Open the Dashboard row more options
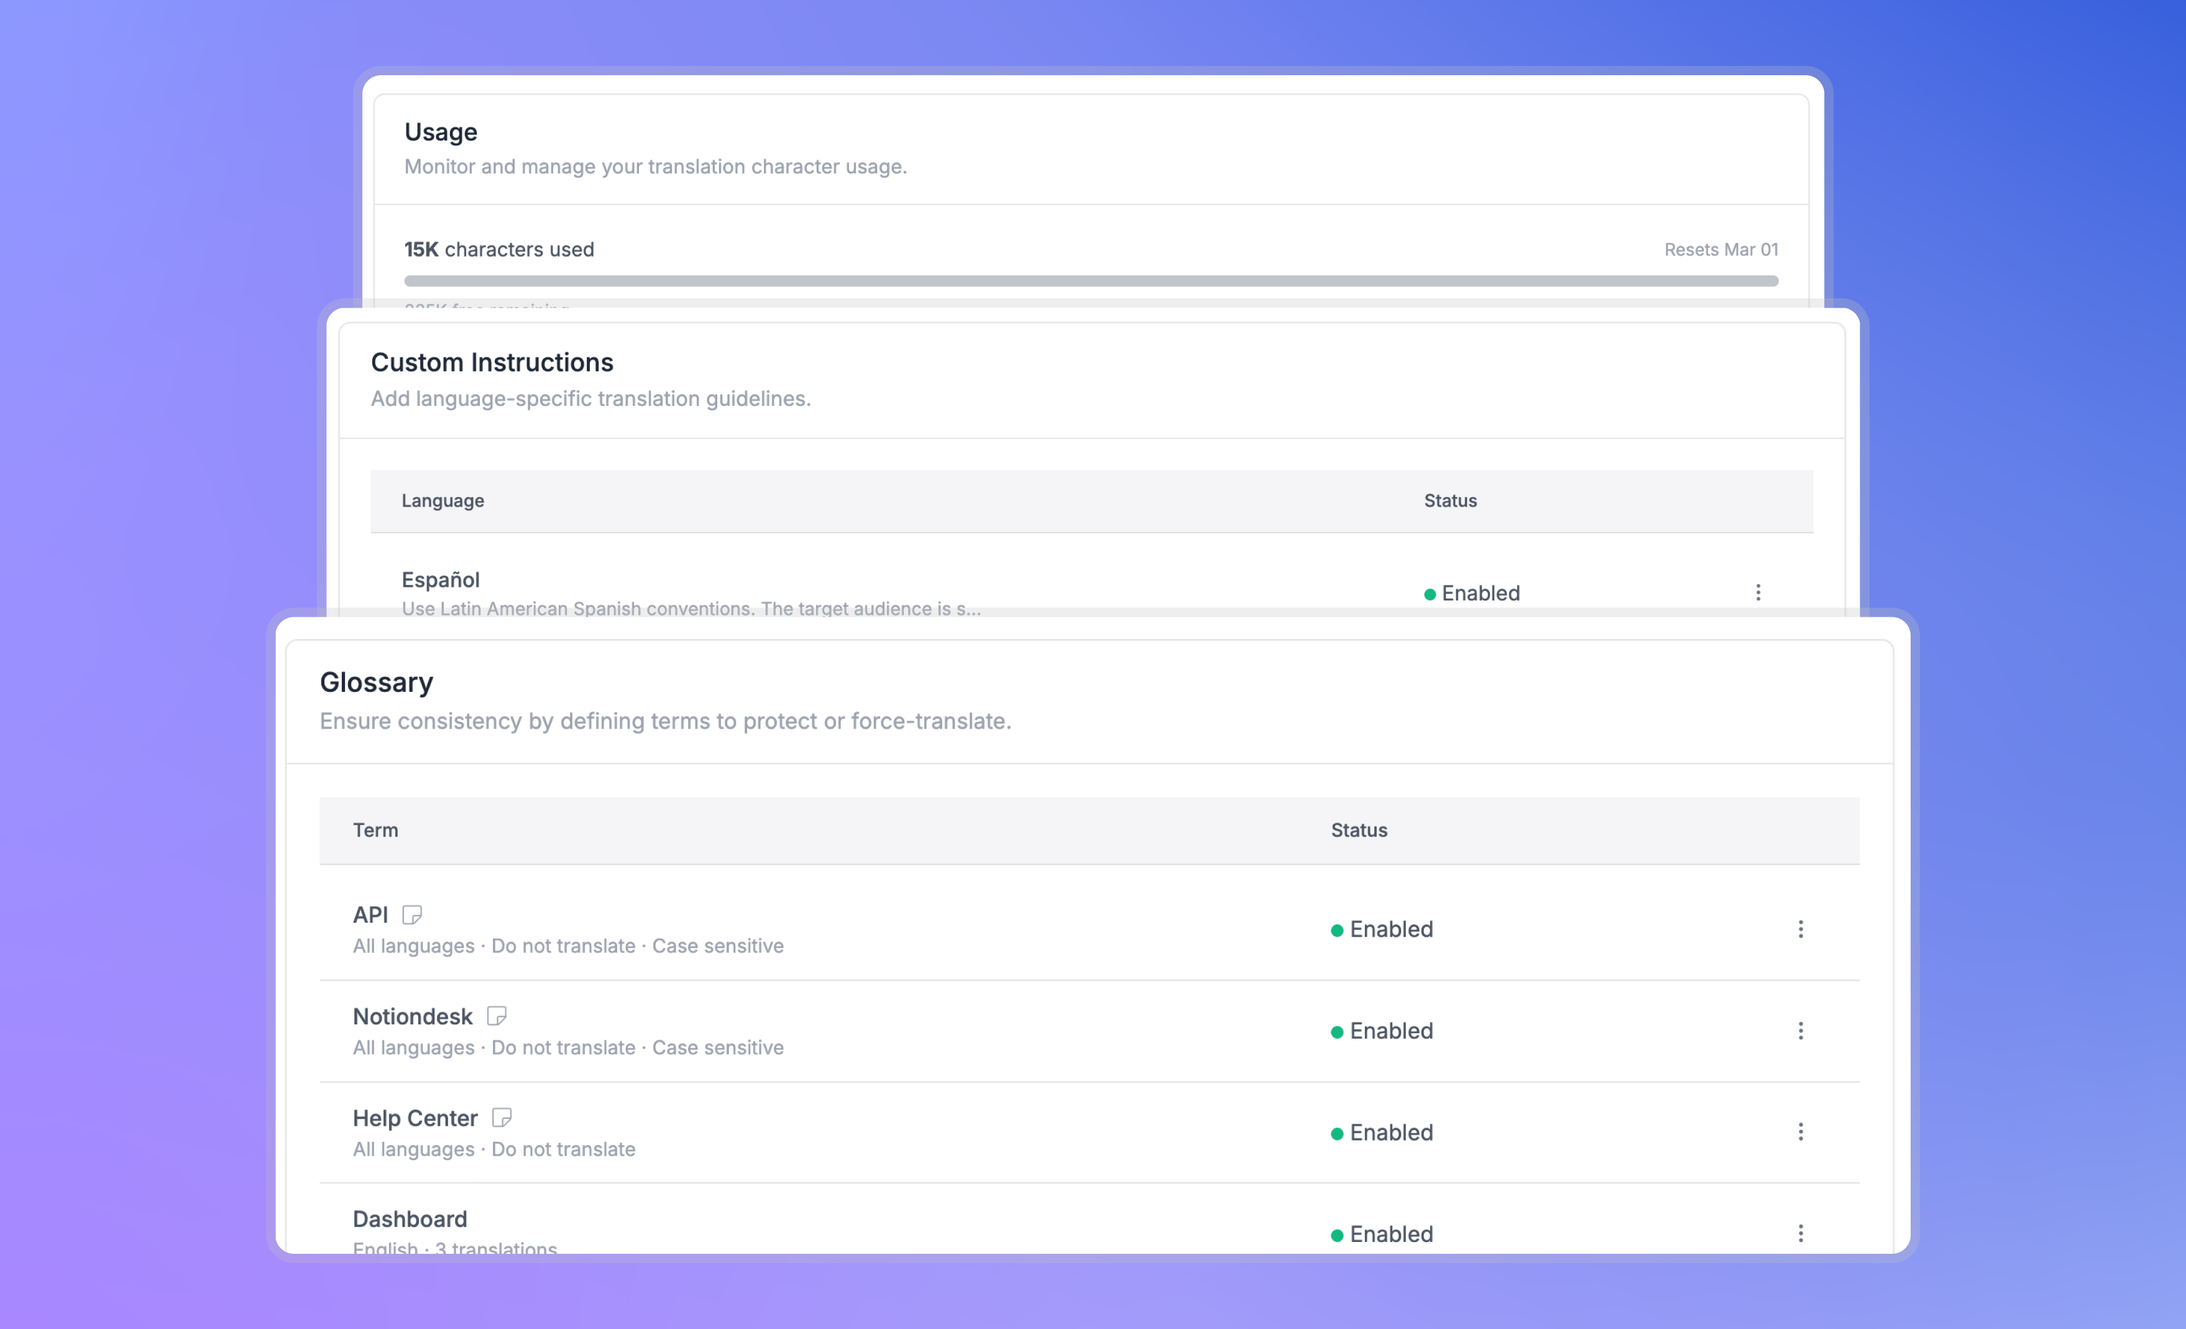Image resolution: width=2186 pixels, height=1329 pixels. click(x=1800, y=1232)
